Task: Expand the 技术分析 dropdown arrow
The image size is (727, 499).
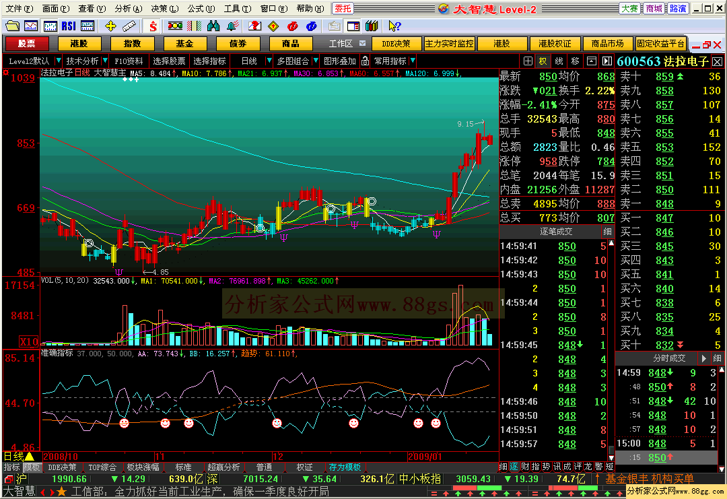Action: tap(105, 61)
